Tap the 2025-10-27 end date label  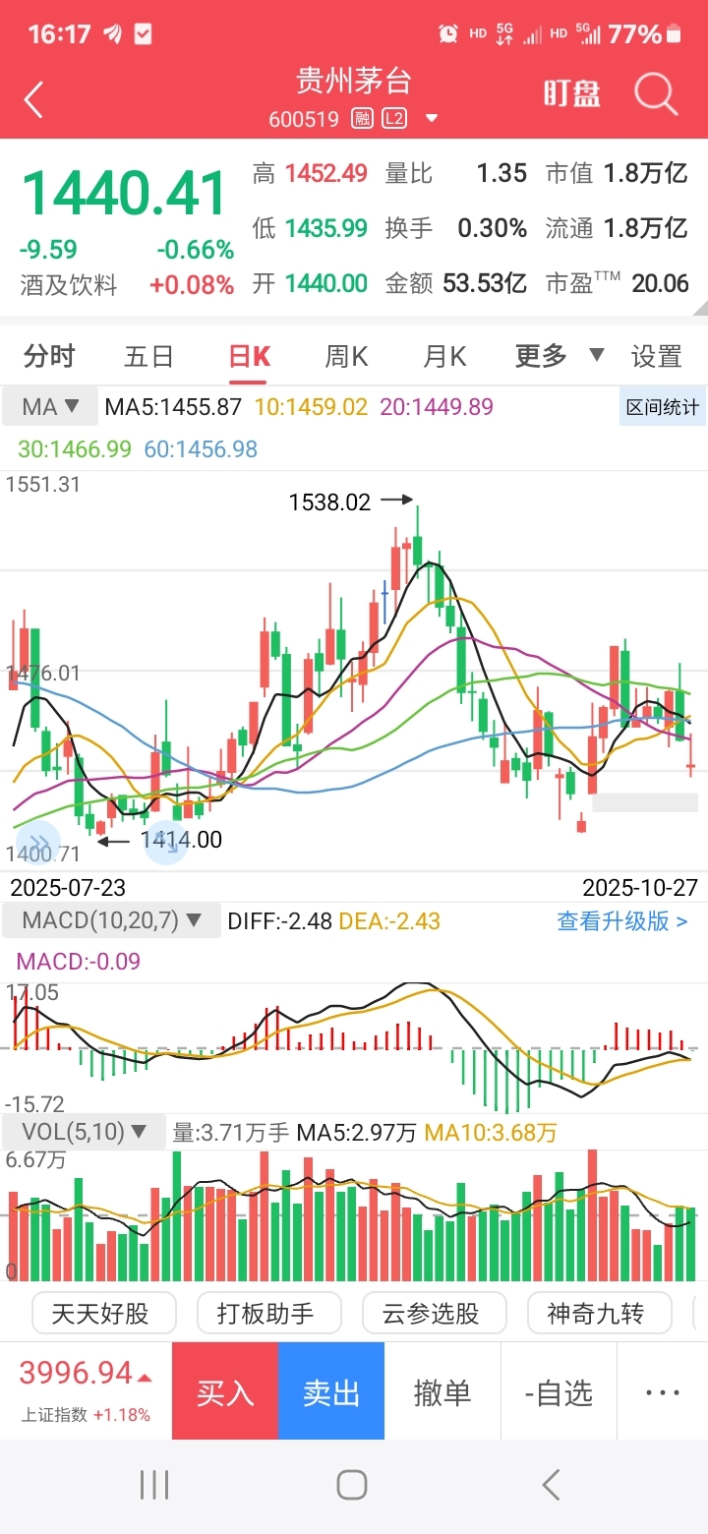point(640,888)
